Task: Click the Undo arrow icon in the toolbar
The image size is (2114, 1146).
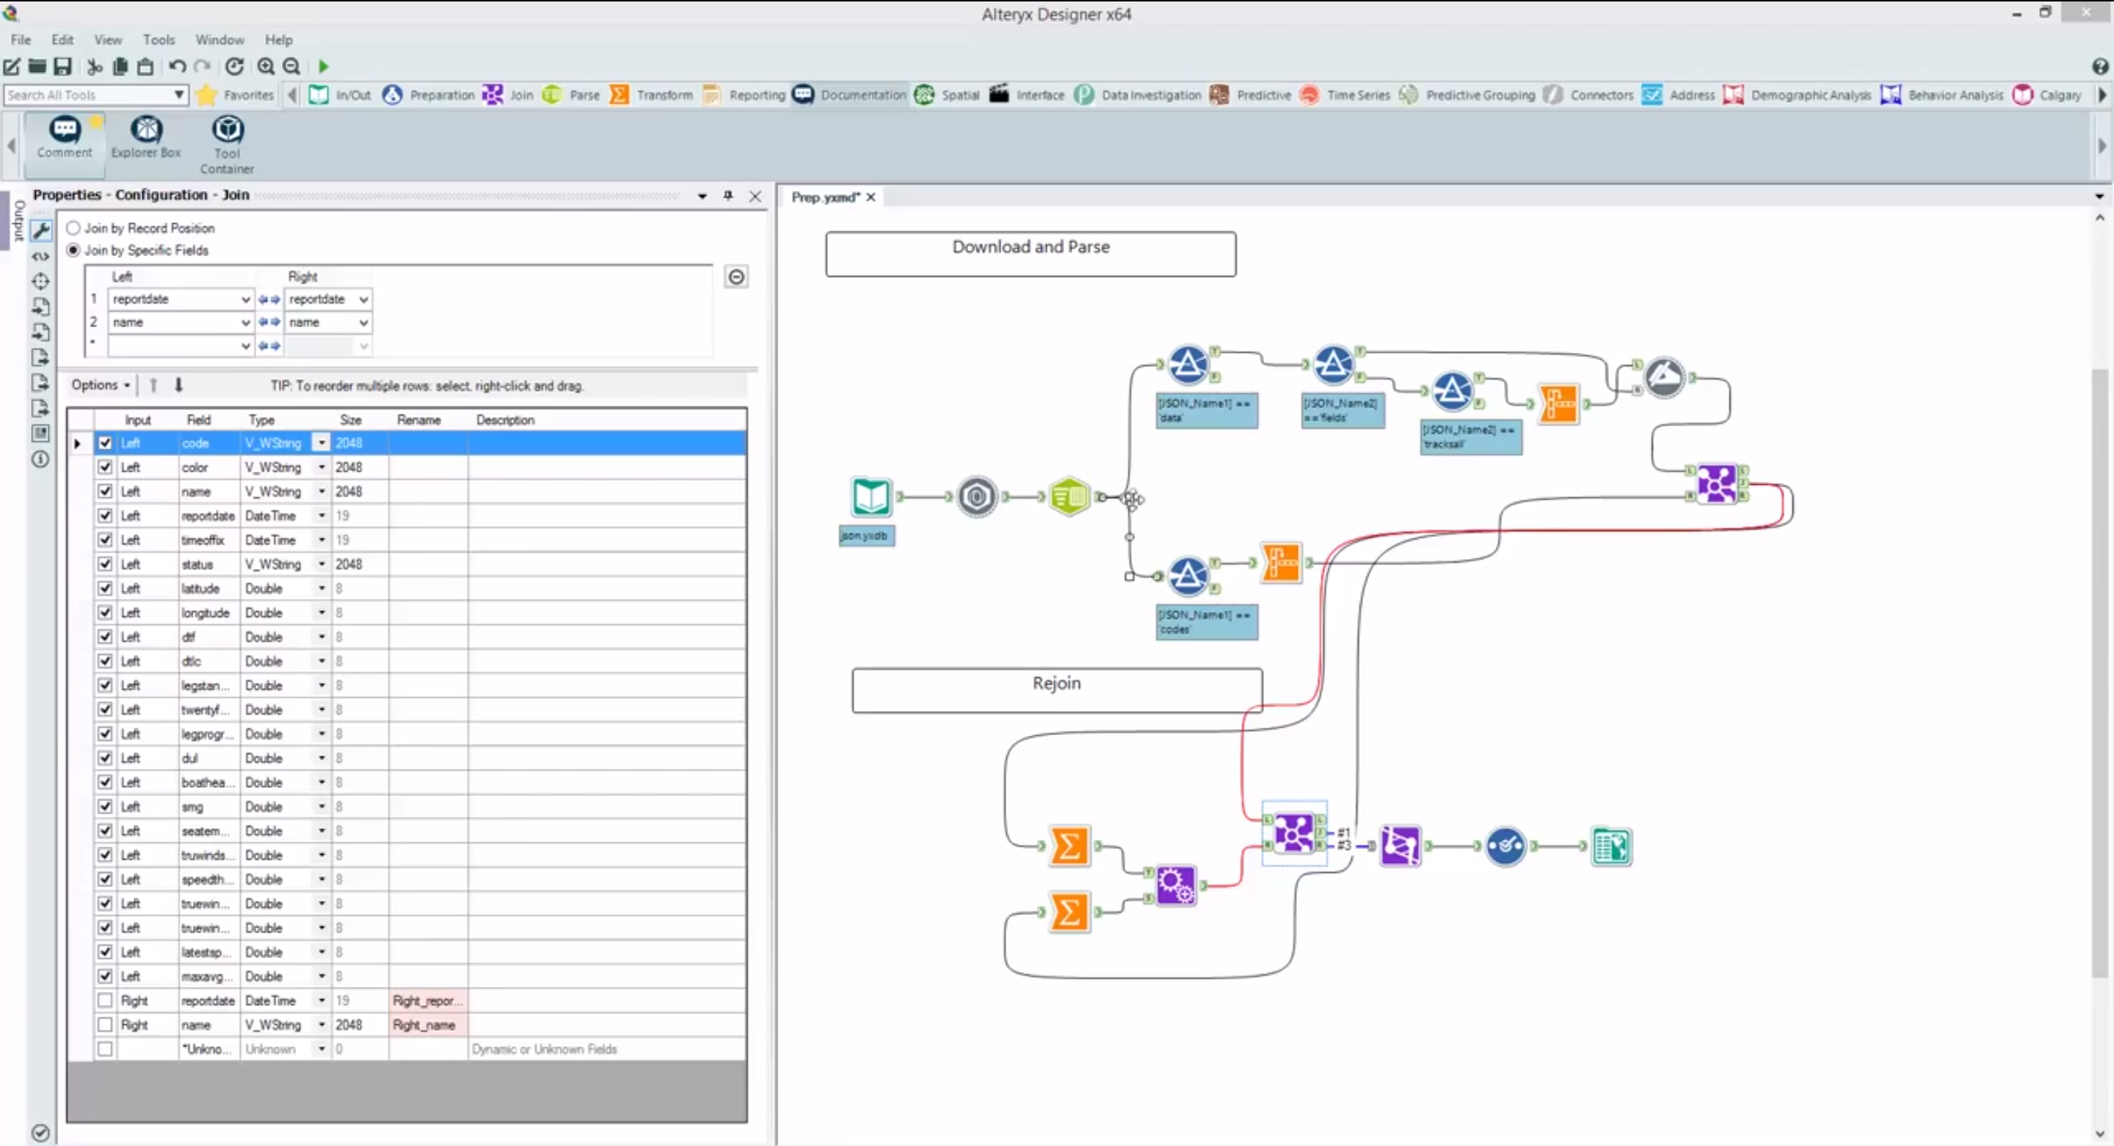Action: click(x=176, y=67)
